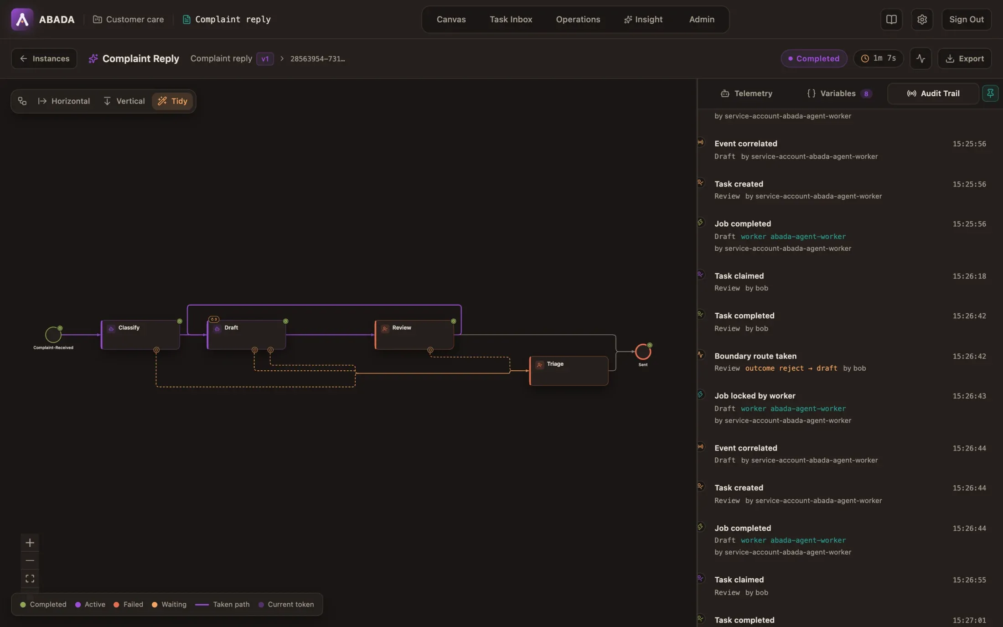Click the Sign Out button
Image resolution: width=1003 pixels, height=627 pixels.
coord(966,19)
